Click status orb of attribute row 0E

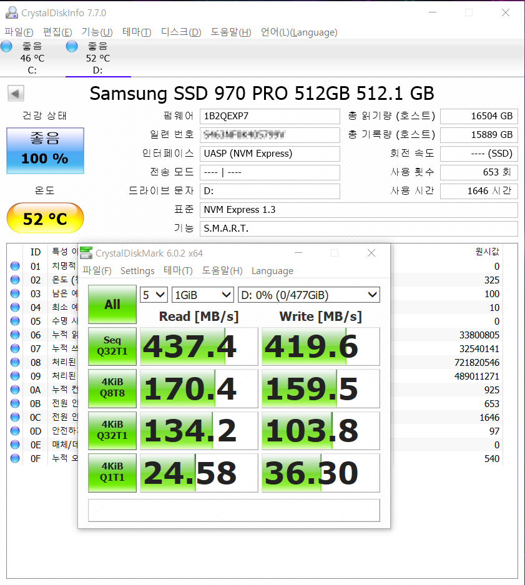15,445
